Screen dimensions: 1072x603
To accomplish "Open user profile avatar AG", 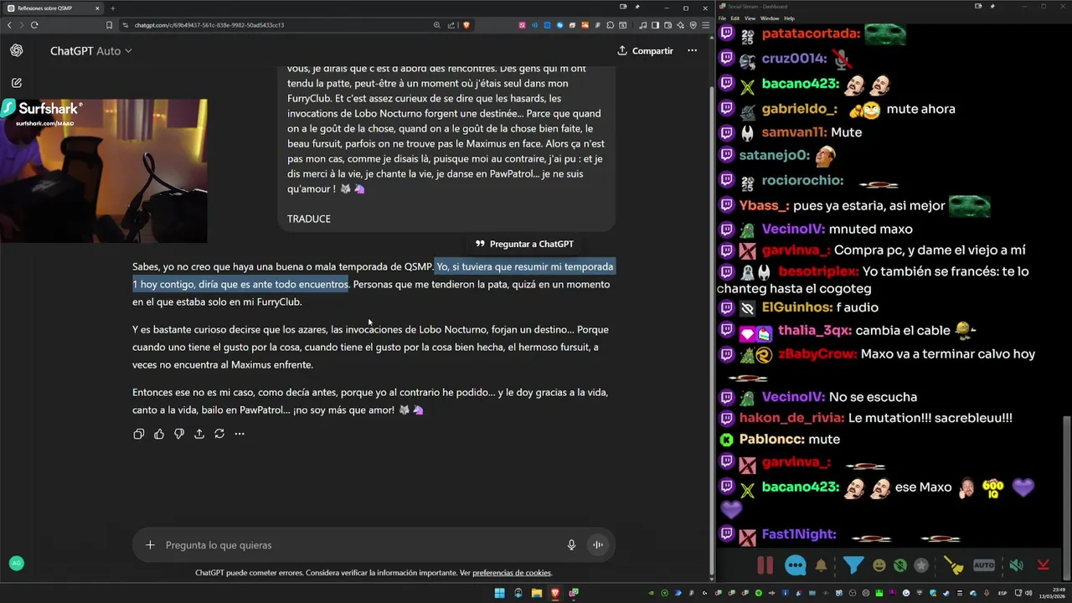I will click(16, 564).
